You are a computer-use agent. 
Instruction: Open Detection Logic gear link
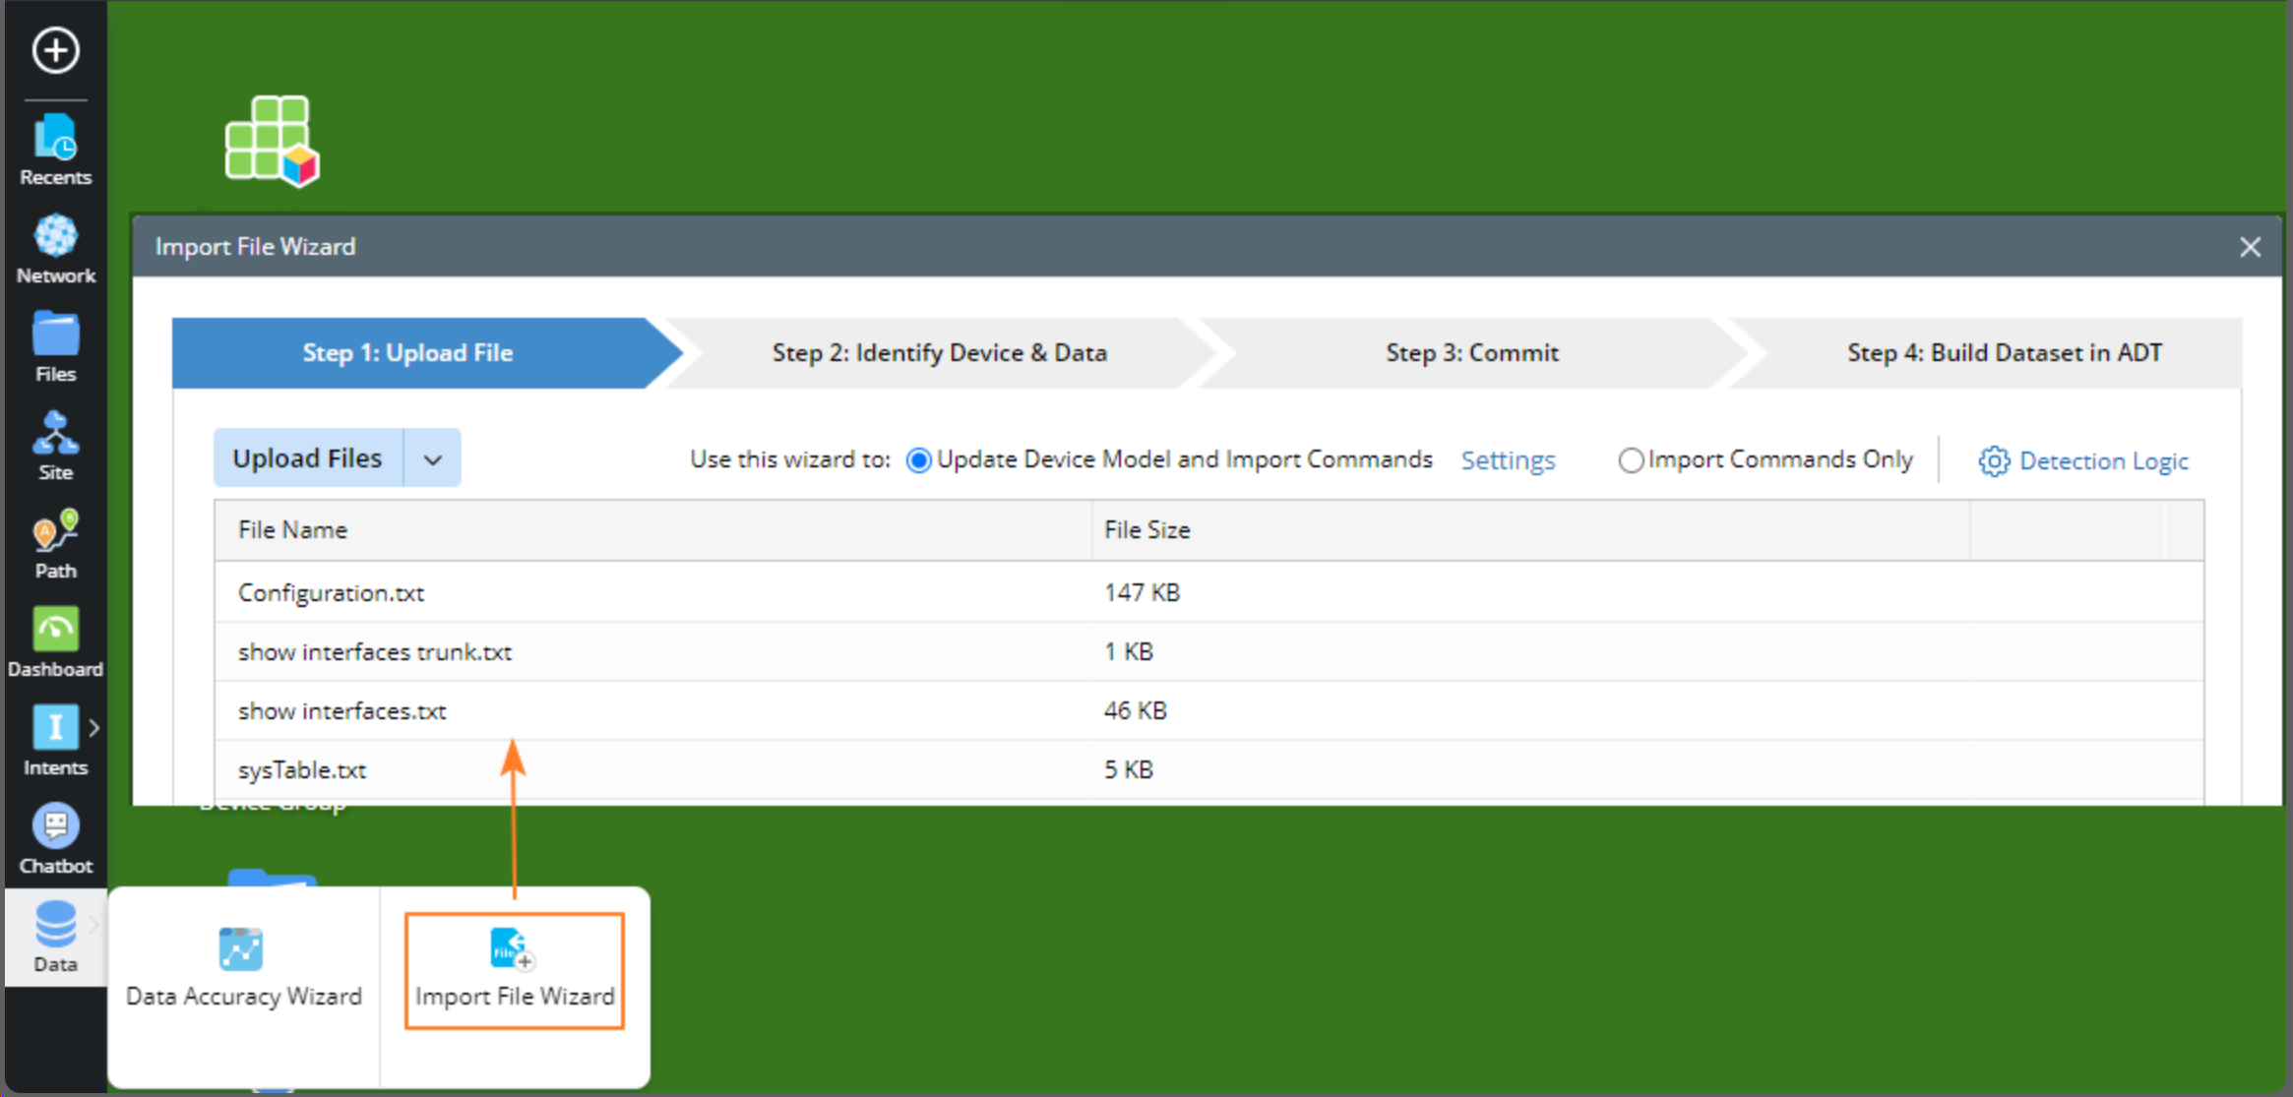2083,460
